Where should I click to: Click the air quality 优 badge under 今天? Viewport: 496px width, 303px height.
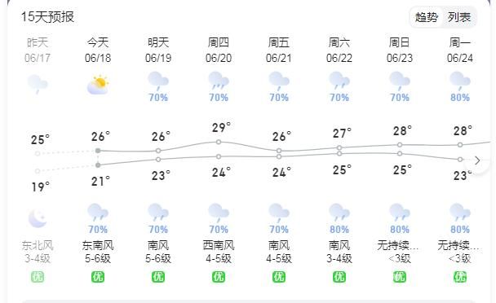coord(98,277)
